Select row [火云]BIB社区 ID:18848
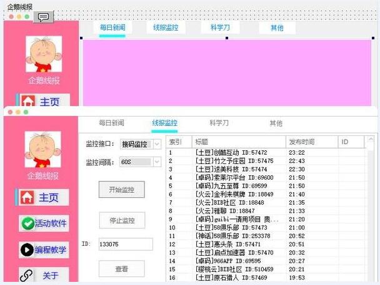This screenshot has height=285, width=380. 267,203
